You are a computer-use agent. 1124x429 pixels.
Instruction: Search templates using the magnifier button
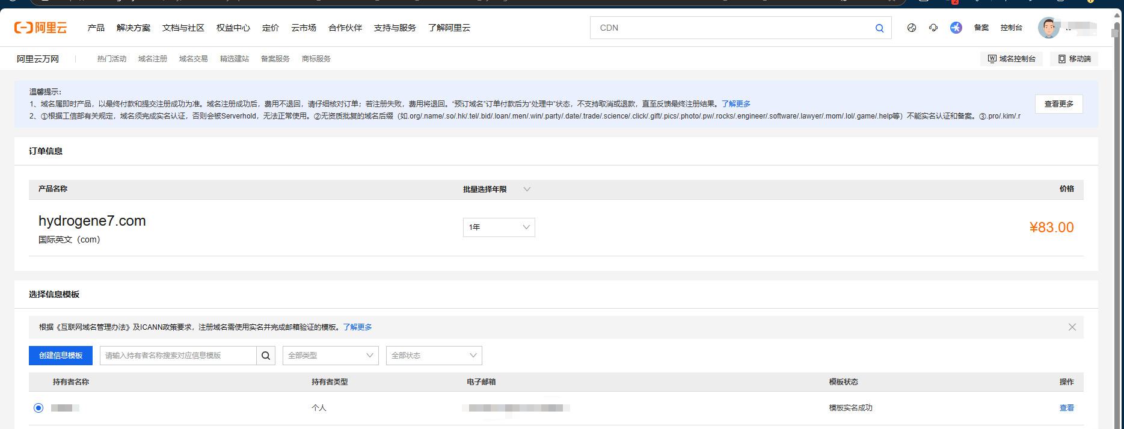point(266,356)
